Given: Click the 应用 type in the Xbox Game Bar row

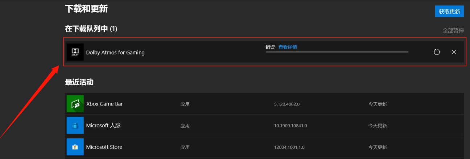Looking at the screenshot, I should pos(185,104).
